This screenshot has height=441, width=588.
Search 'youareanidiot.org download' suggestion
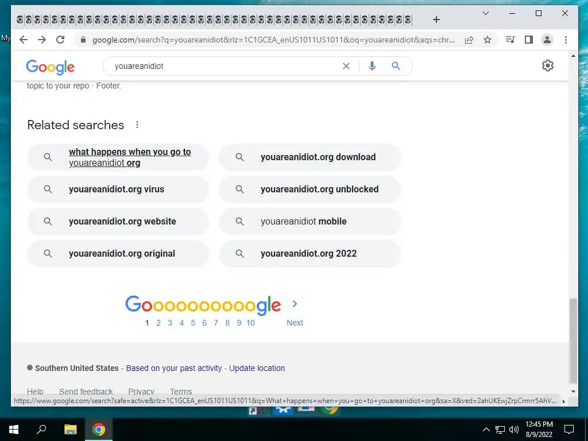click(310, 157)
